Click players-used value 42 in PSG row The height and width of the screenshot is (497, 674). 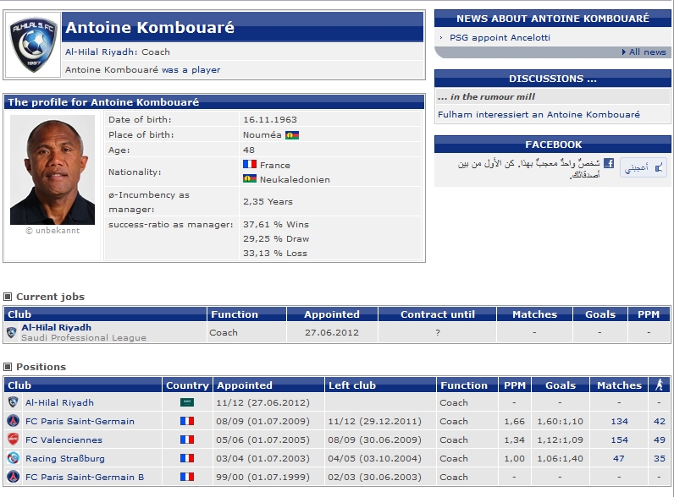[659, 421]
